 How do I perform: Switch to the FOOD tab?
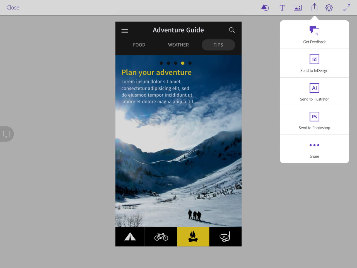(139, 45)
